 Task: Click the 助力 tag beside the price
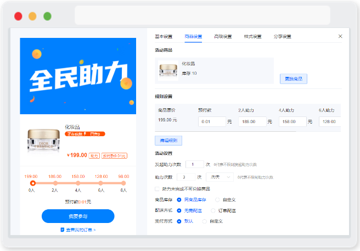click(x=94, y=156)
